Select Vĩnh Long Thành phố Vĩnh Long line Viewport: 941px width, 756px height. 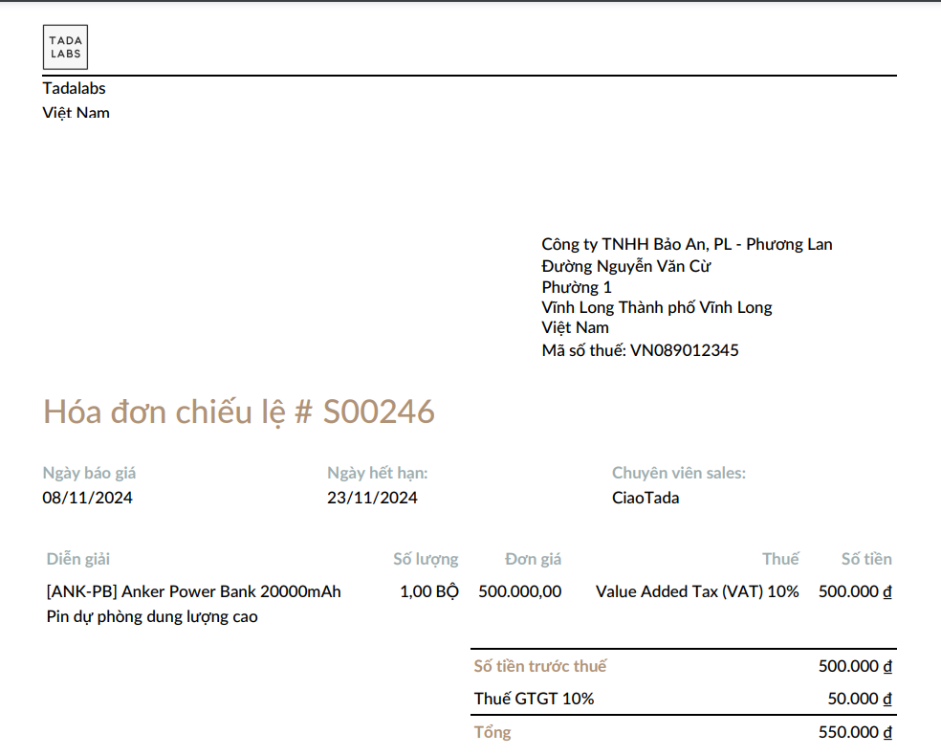657,307
